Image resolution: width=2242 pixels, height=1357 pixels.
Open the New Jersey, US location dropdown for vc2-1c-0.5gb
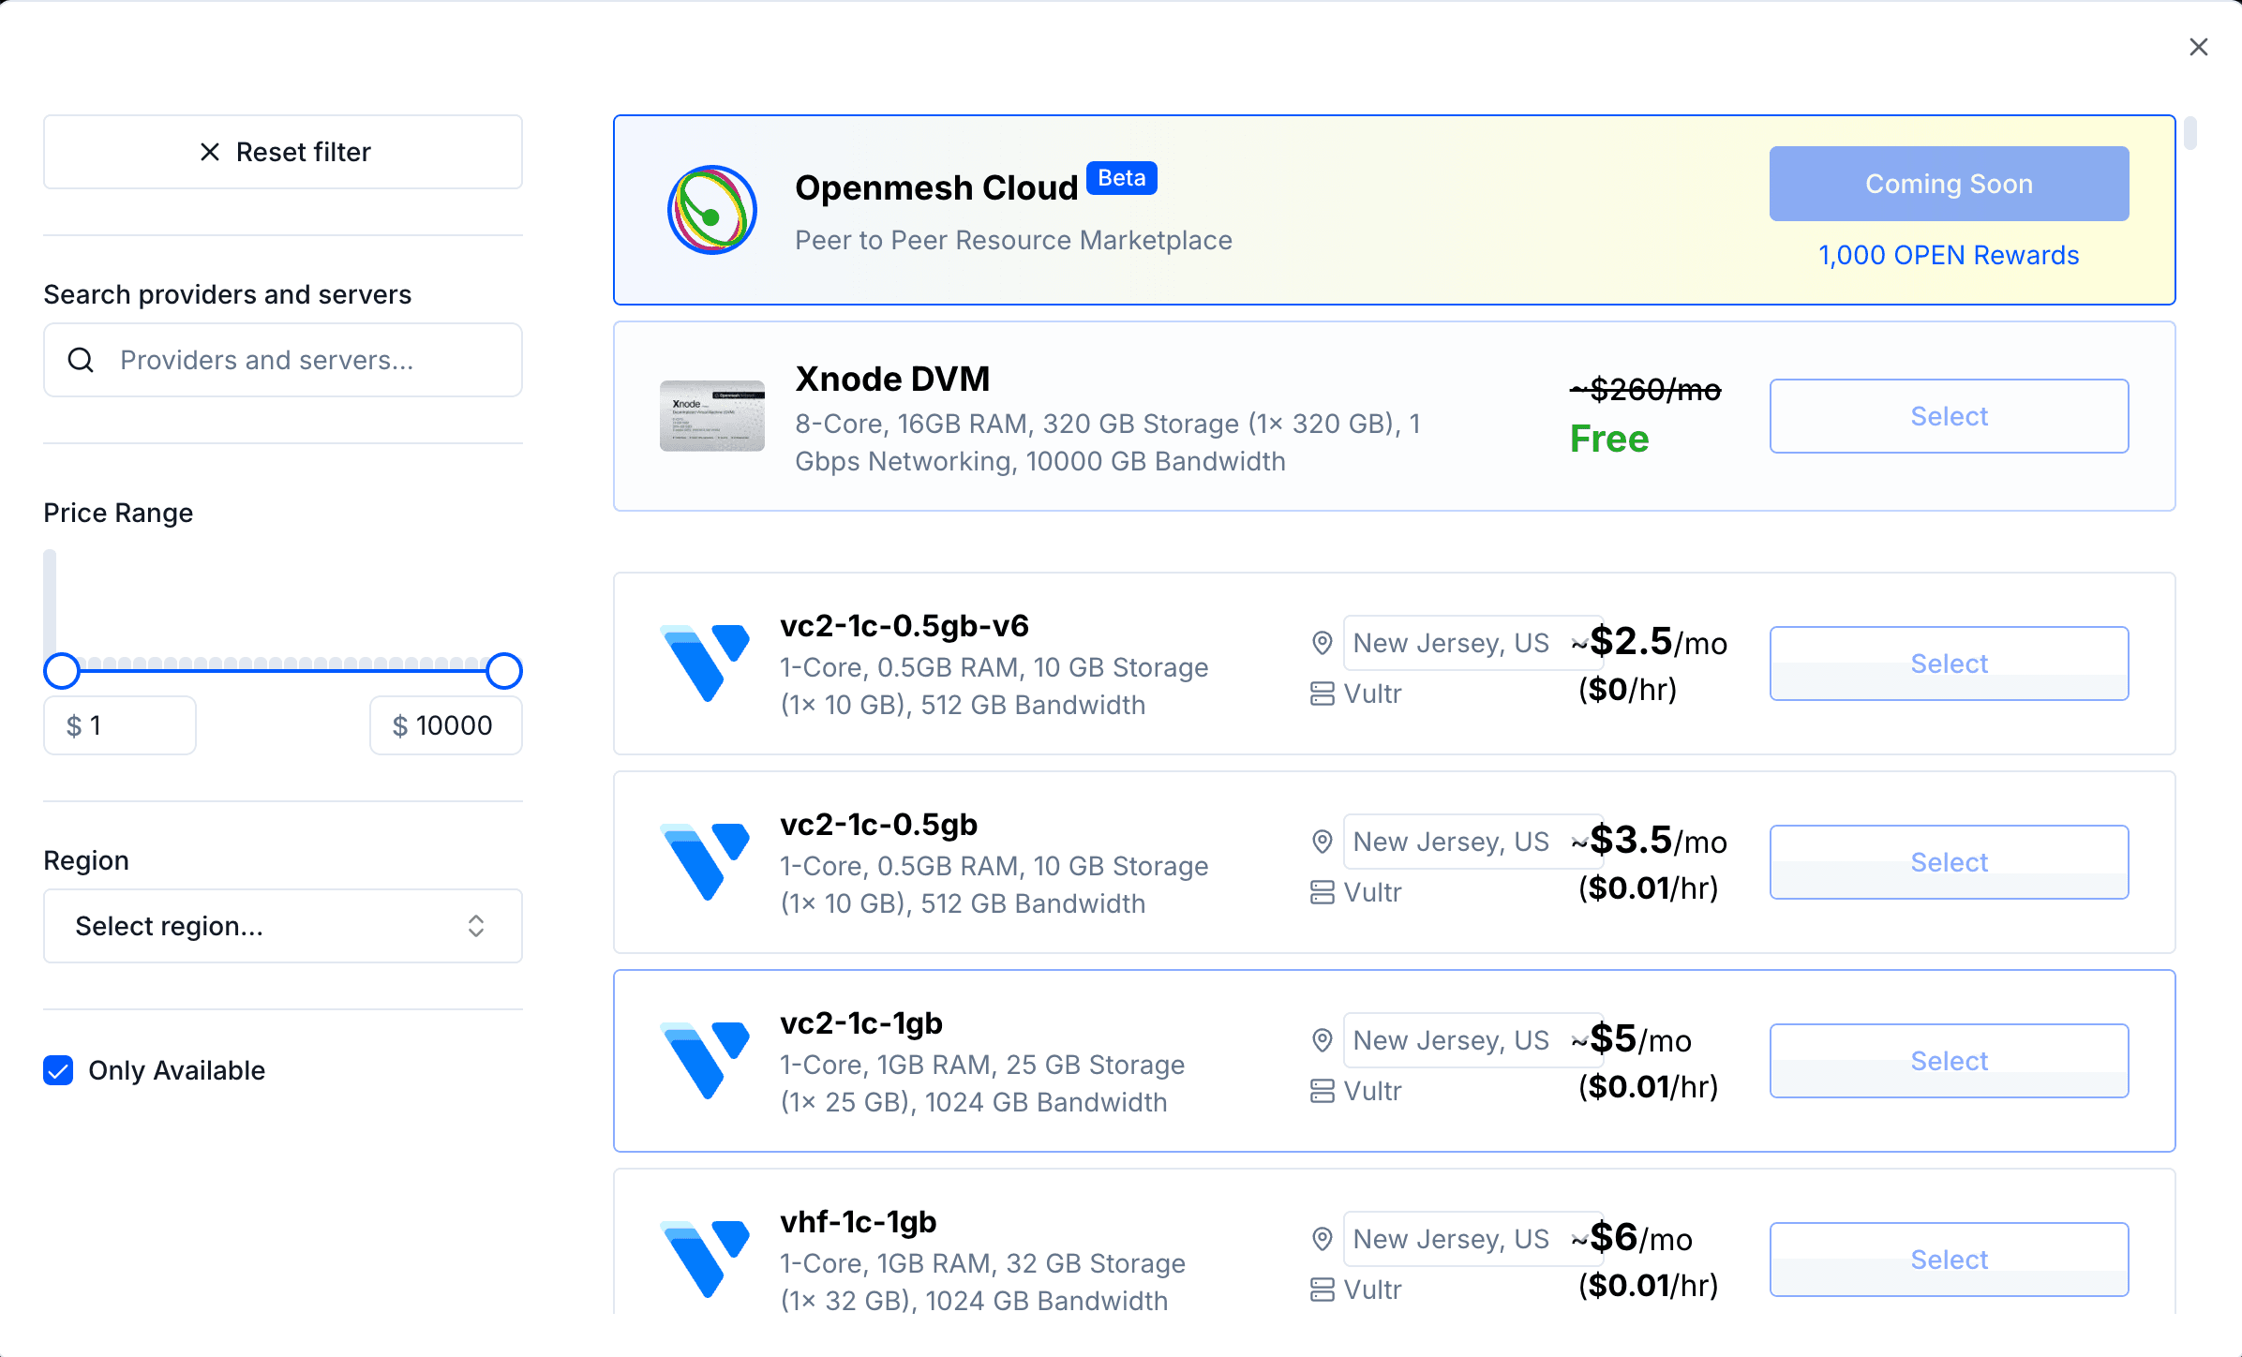click(x=1472, y=842)
